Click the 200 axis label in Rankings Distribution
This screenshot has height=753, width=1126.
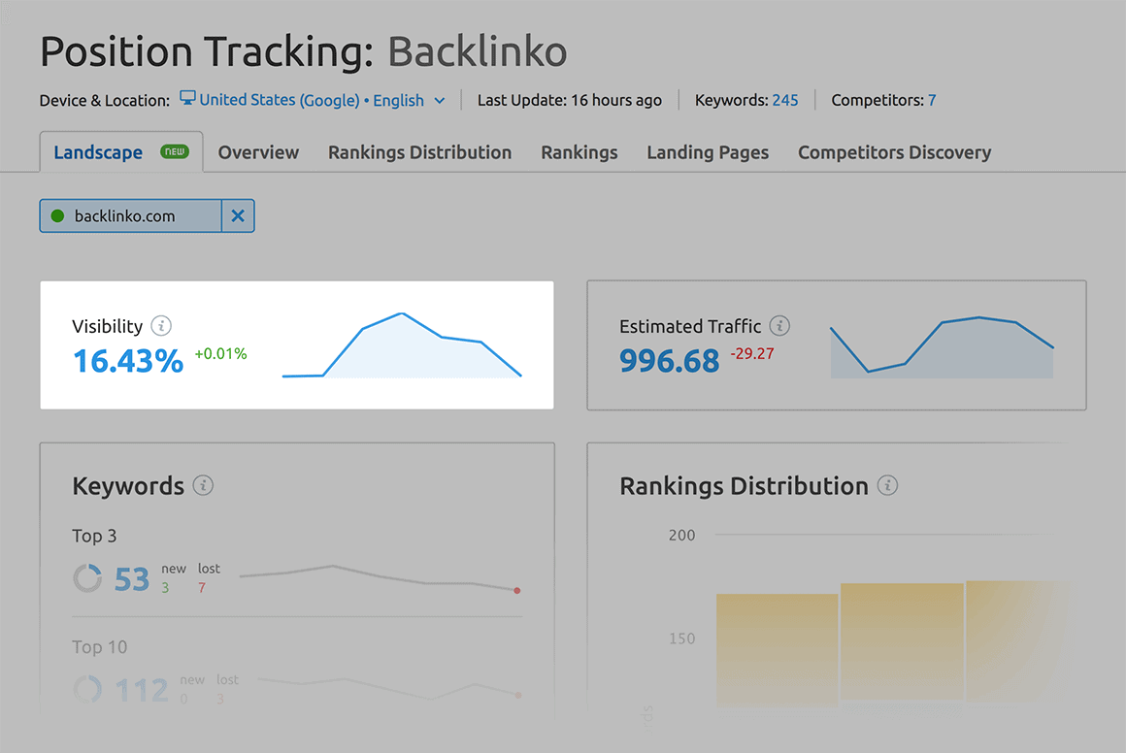pos(681,535)
